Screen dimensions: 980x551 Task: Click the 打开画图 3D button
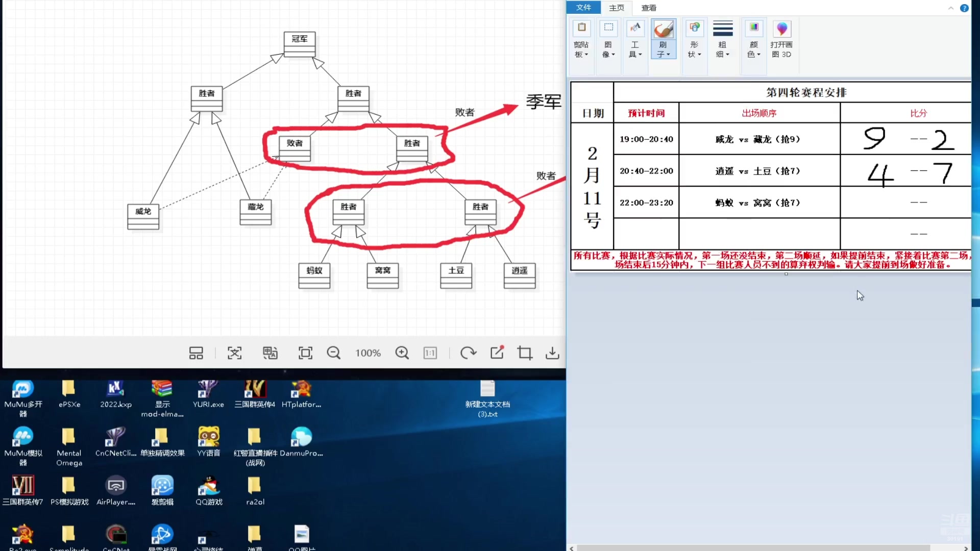781,39
